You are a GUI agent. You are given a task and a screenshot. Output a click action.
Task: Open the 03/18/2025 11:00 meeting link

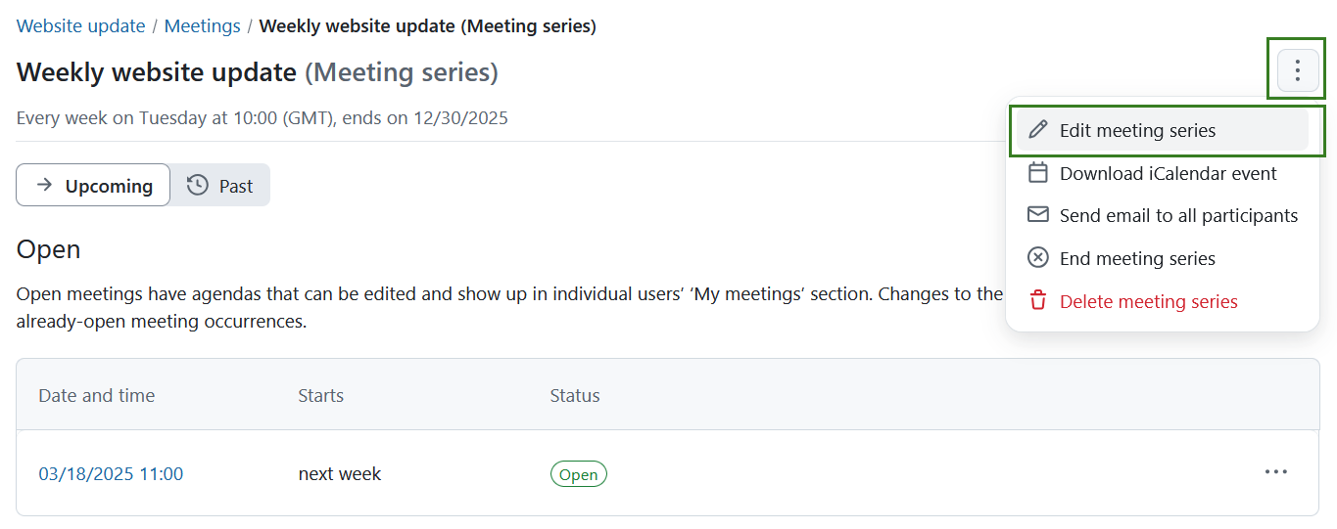pos(111,474)
